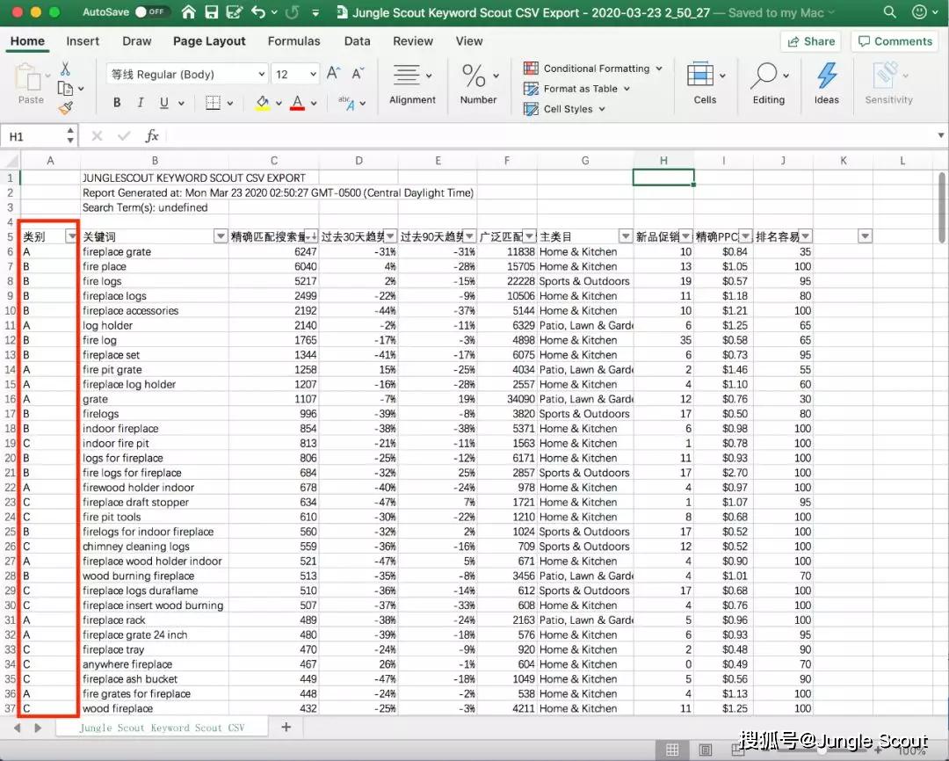
Task: Click the Name Box showing H1
Action: click(40, 136)
